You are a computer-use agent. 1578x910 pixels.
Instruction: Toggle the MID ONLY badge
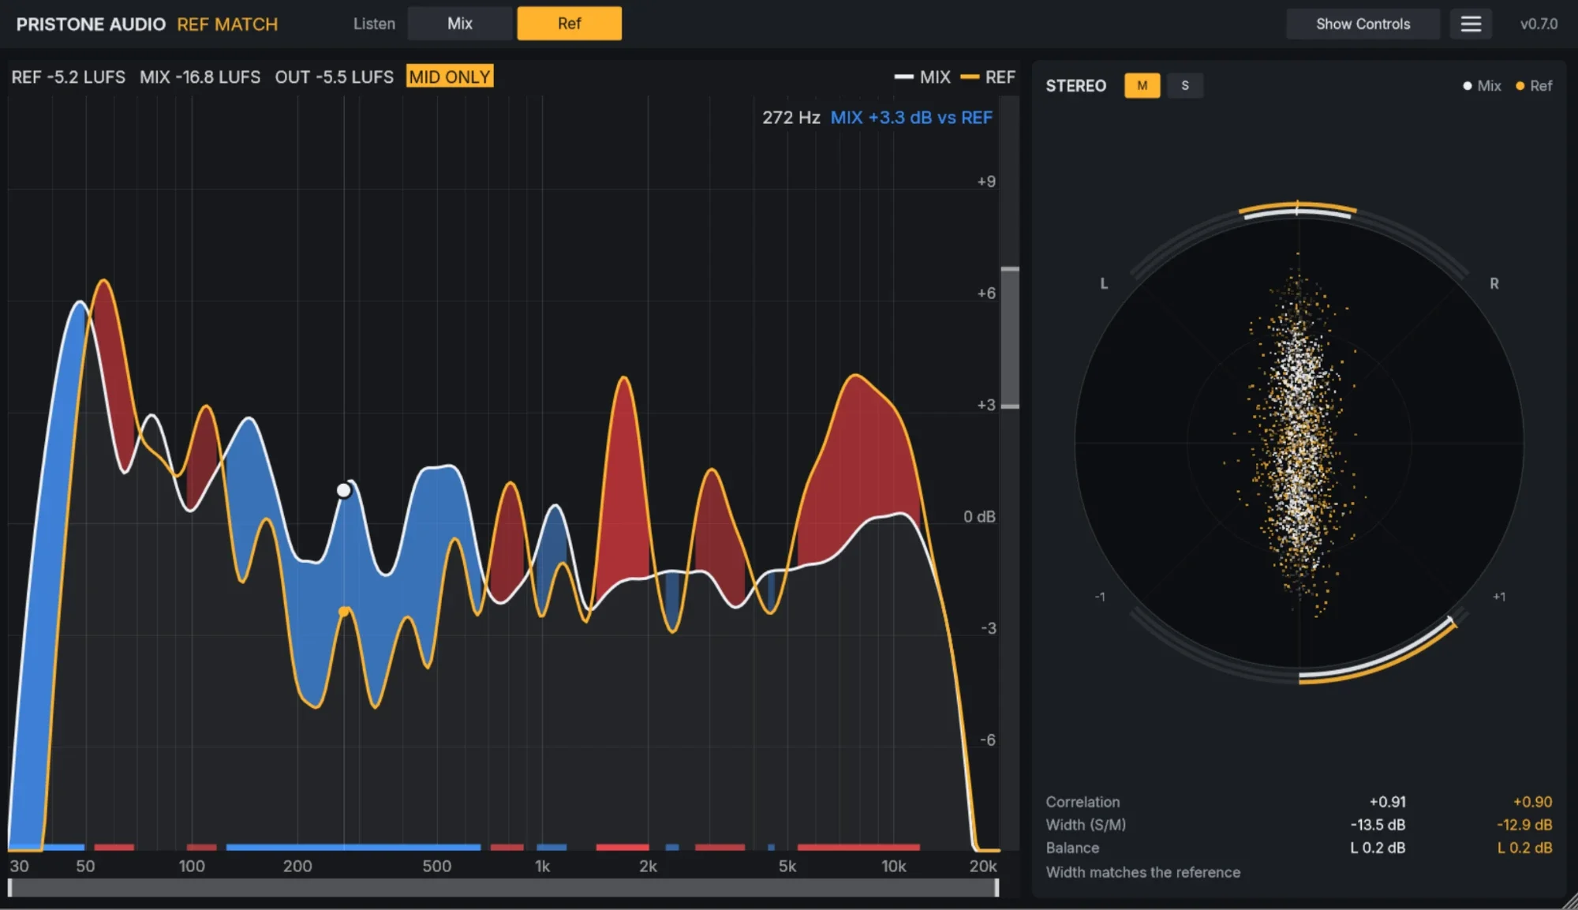pos(450,77)
